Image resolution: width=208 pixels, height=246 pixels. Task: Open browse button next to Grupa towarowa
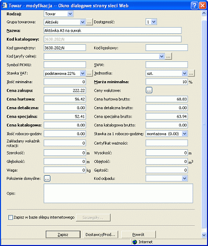click(x=89, y=22)
